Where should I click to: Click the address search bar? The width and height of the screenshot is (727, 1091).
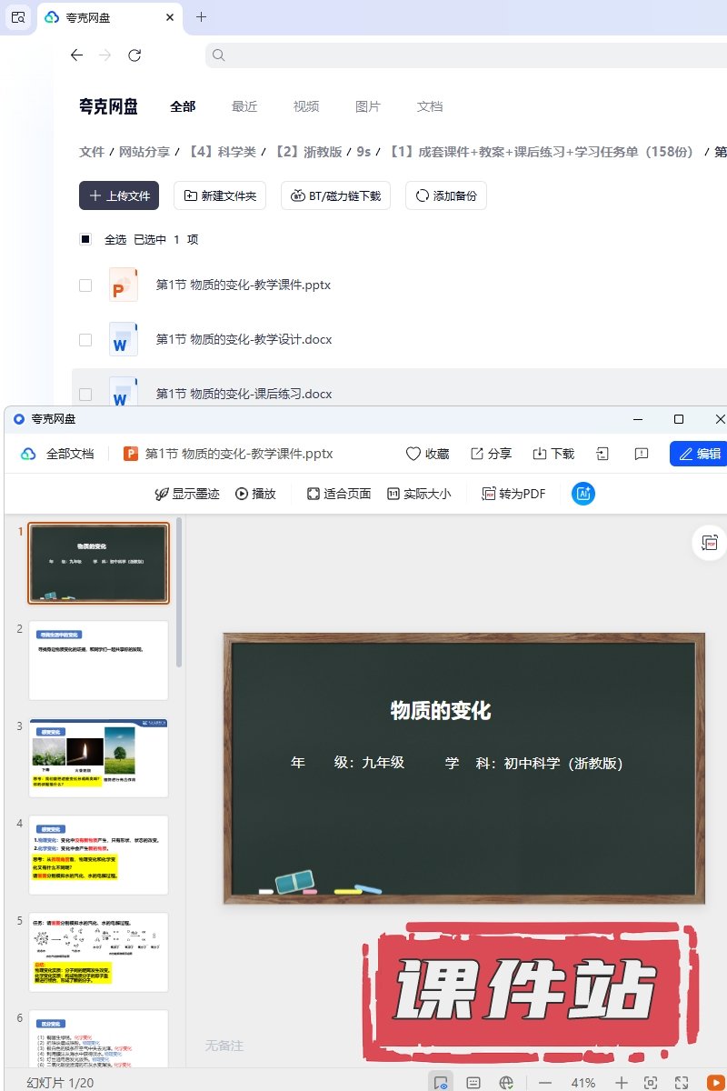463,55
